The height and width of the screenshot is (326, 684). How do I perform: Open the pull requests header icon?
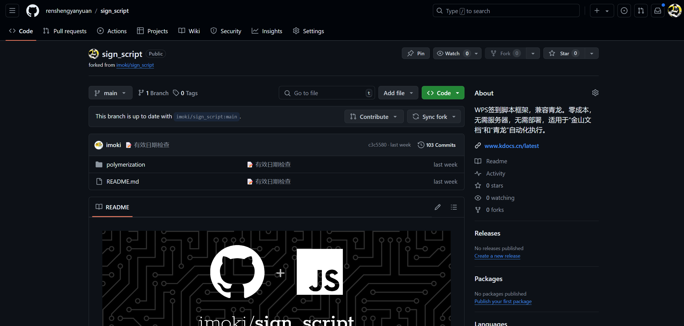[x=641, y=11]
